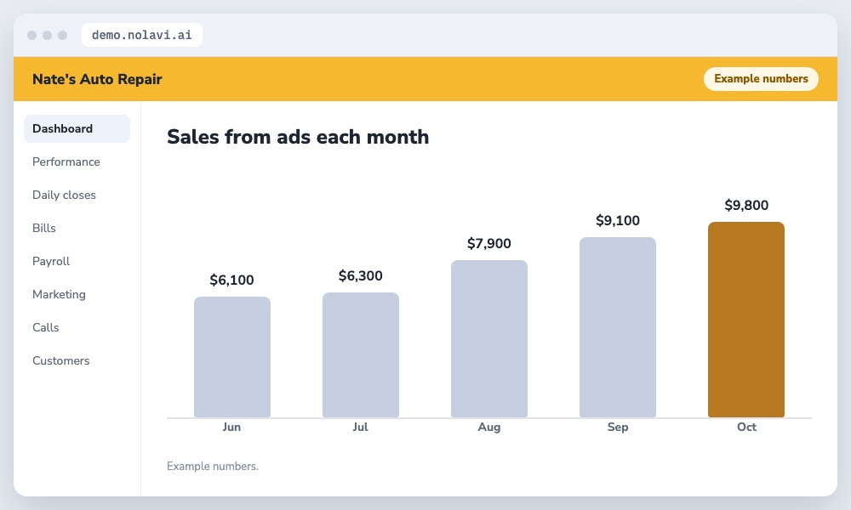Image resolution: width=851 pixels, height=510 pixels.
Task: Click the $9,100 value label
Action: tap(618, 221)
